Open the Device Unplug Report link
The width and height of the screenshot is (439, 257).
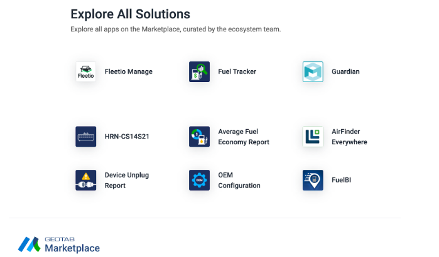(x=127, y=180)
